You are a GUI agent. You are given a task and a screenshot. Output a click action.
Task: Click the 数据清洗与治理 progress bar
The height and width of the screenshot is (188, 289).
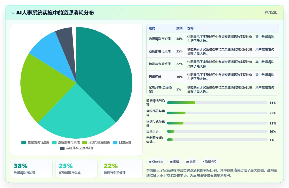pos(217,103)
